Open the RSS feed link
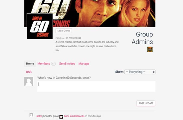 click(29, 72)
